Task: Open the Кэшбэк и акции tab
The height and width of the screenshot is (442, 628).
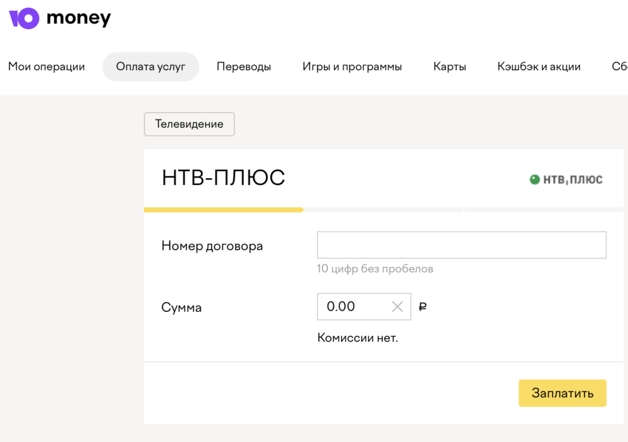Action: [539, 67]
